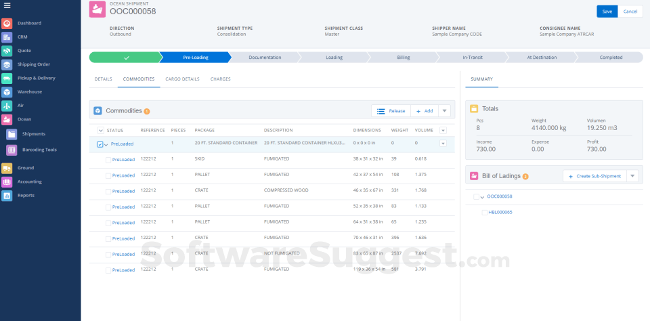Click the Accounting sidebar icon
650x321 pixels.
pos(7,181)
